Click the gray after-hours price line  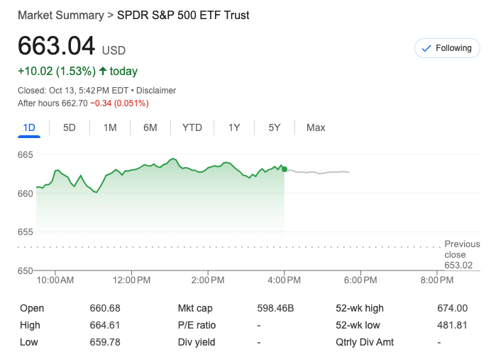319,172
